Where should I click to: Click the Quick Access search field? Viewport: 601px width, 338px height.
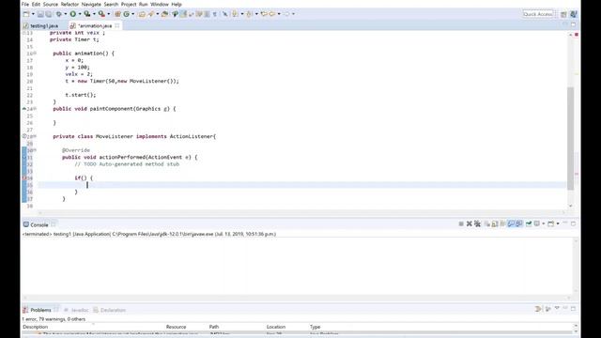point(538,14)
